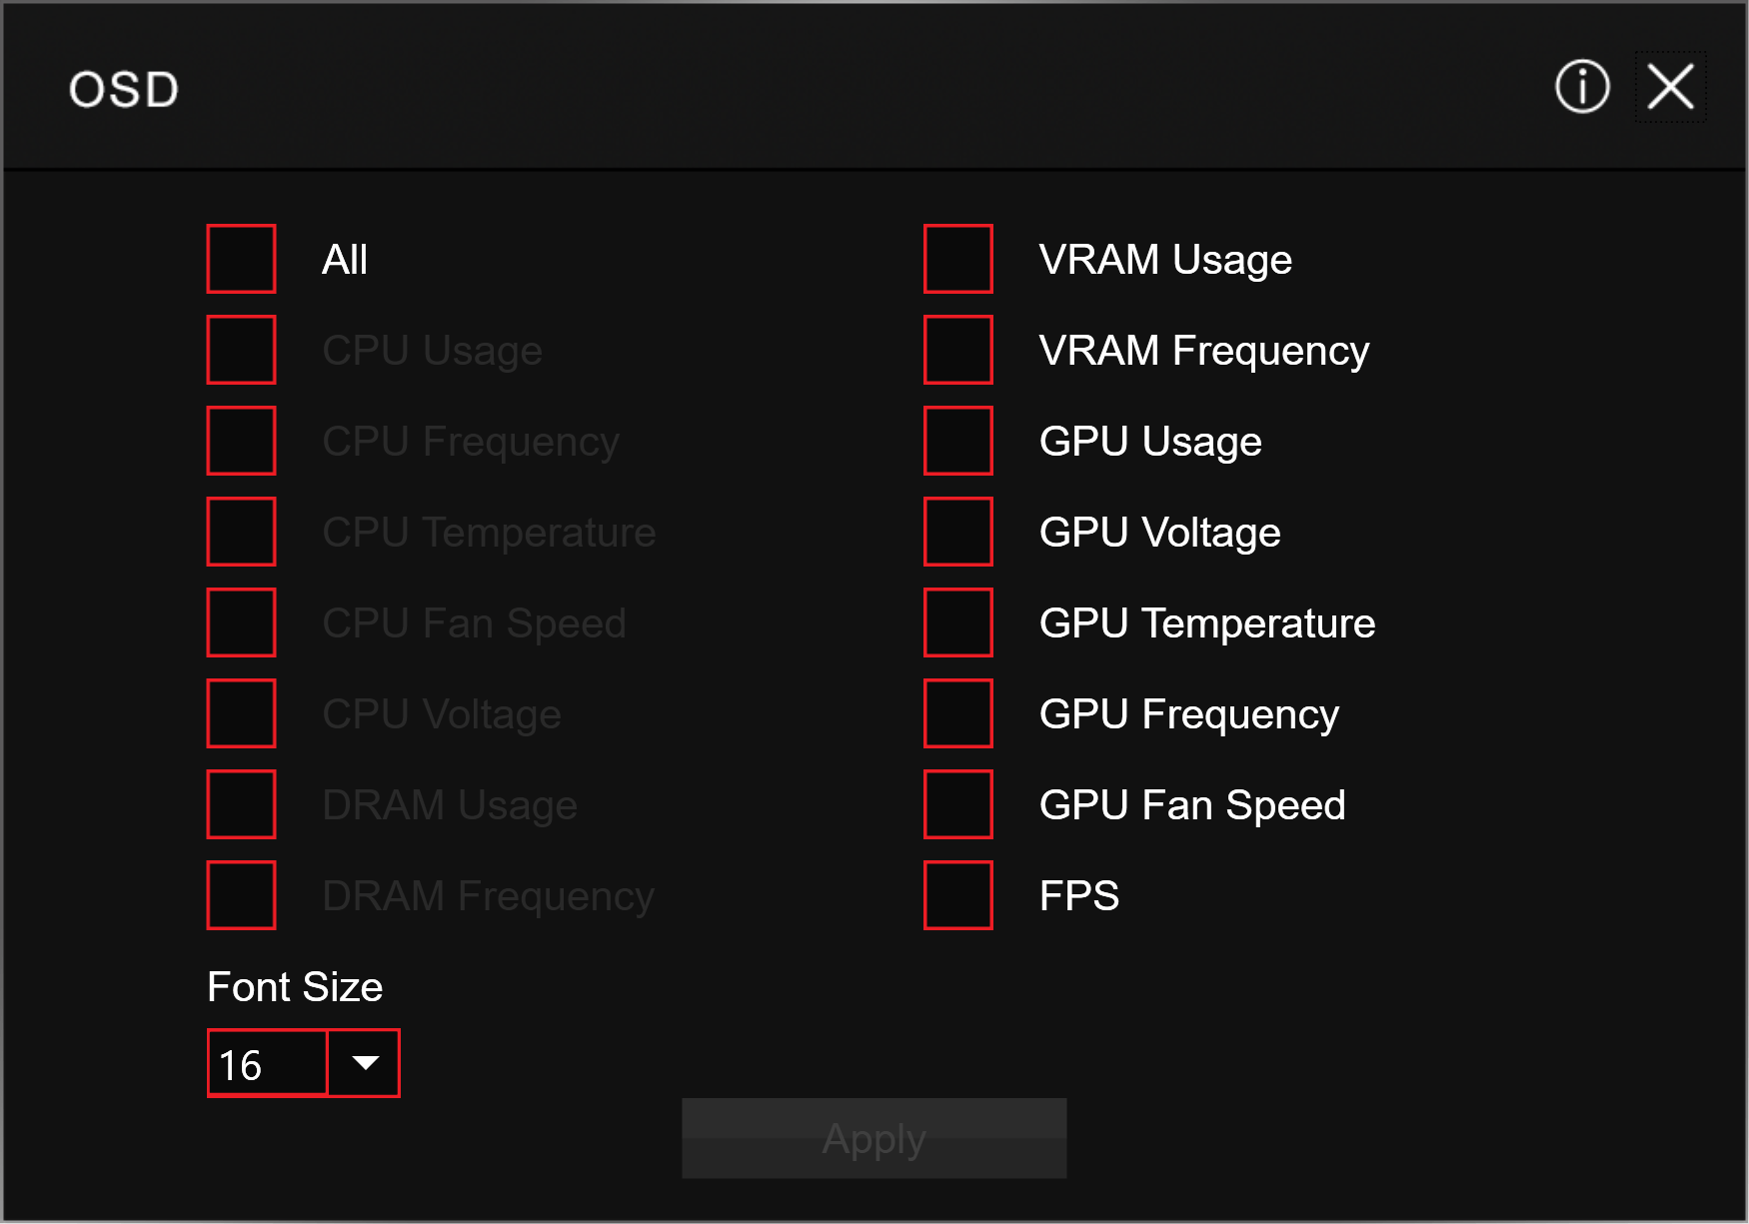Click the Font Size value field showing 16
The image size is (1749, 1224).
(267, 1063)
